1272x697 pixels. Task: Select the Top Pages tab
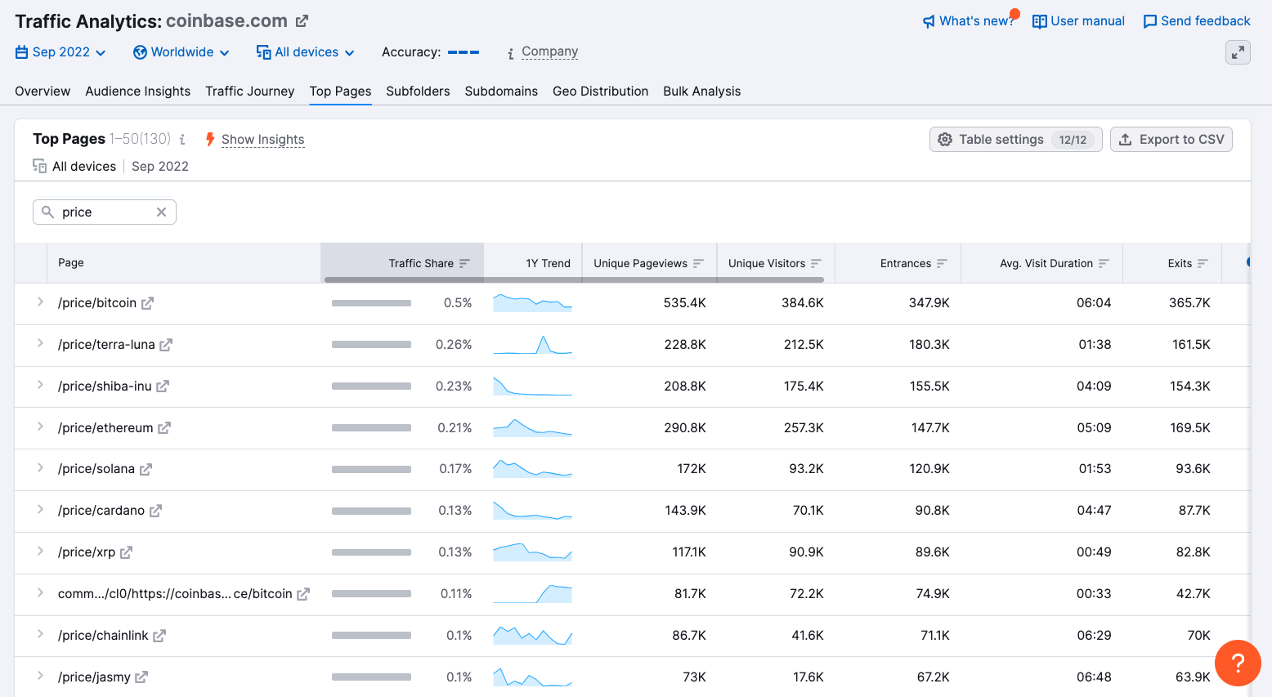point(340,92)
